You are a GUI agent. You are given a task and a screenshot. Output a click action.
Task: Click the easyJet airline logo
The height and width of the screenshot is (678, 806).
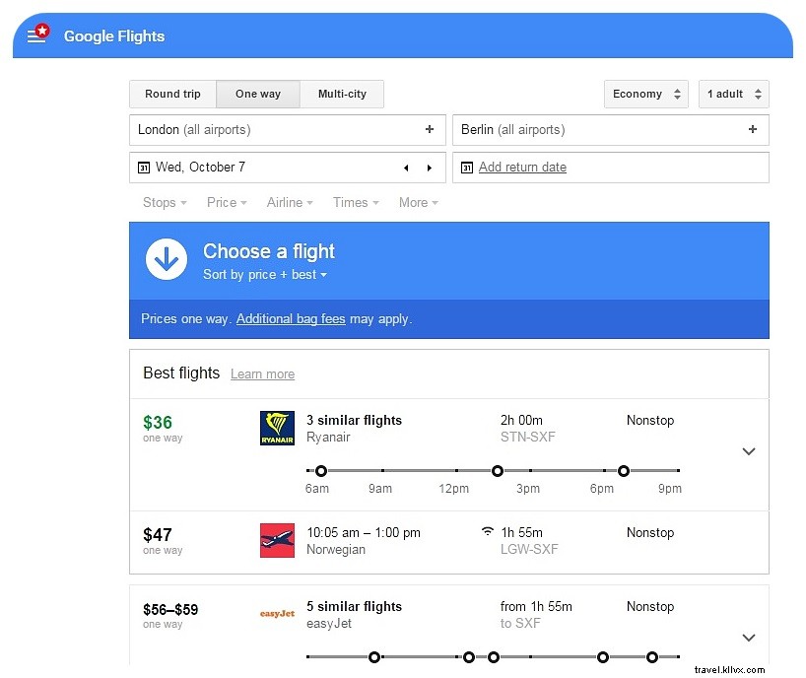click(277, 614)
